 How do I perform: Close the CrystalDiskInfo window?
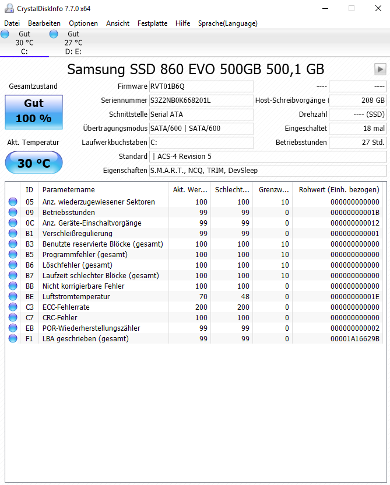tap(378, 8)
